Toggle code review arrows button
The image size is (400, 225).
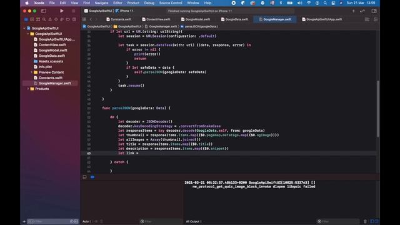click(x=362, y=11)
